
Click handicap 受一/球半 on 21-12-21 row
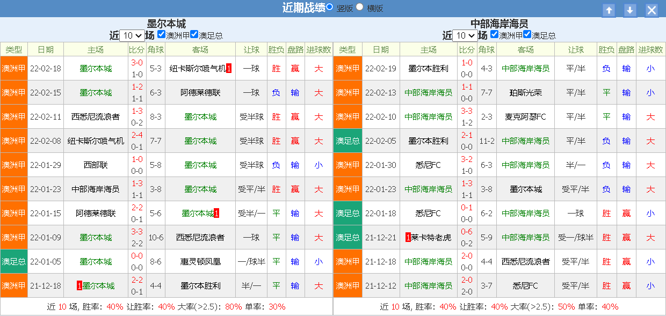[576, 238]
